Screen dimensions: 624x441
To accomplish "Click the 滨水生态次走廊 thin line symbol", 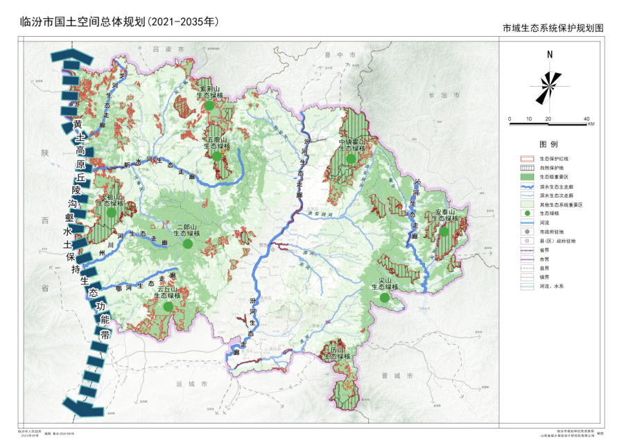I will point(528,196).
